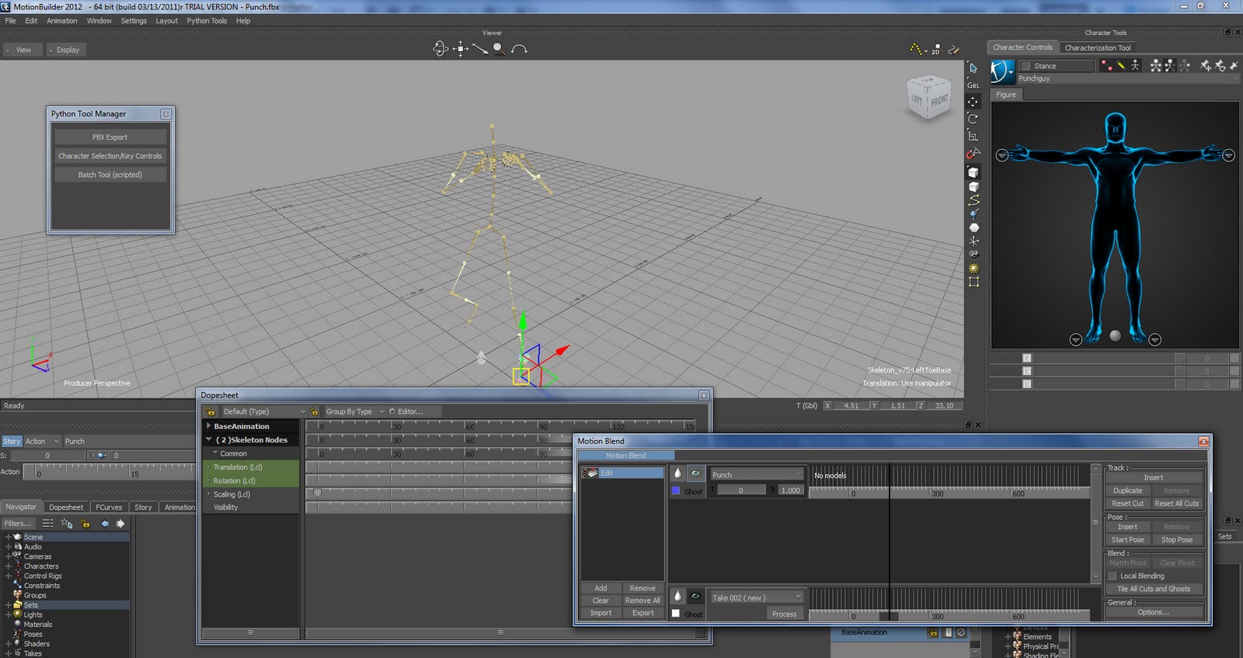Click the Scaling (Lcl) keyframe marker in Dopesheet

pyautogui.click(x=317, y=493)
